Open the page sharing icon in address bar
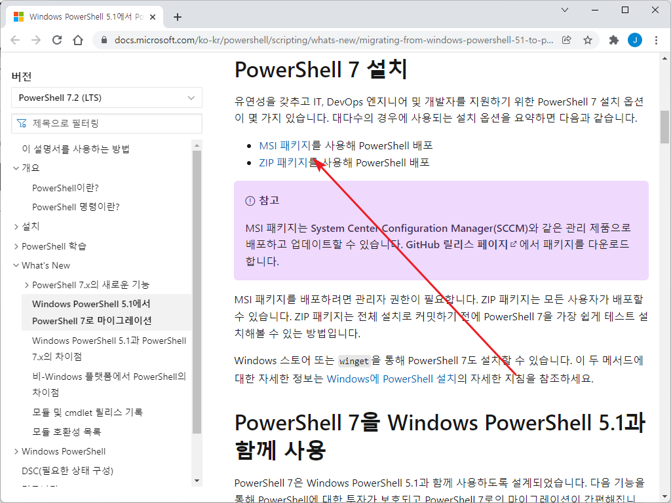The height and width of the screenshot is (503, 671). point(567,39)
